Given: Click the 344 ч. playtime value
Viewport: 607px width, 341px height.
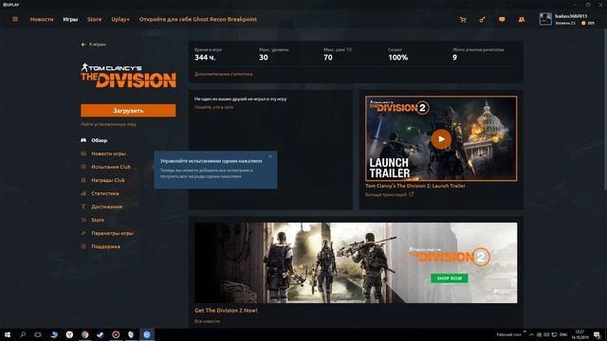Looking at the screenshot, I should tap(205, 58).
